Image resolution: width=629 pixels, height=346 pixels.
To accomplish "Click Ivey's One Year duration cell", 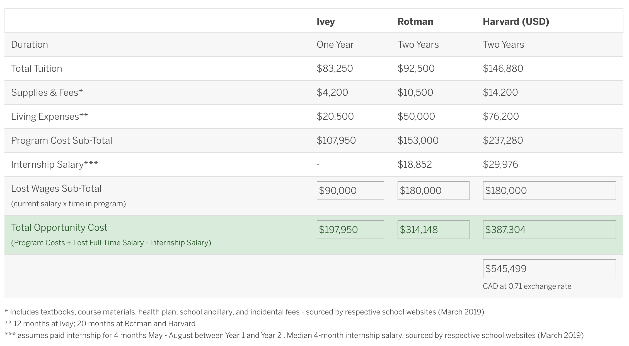I will (335, 44).
